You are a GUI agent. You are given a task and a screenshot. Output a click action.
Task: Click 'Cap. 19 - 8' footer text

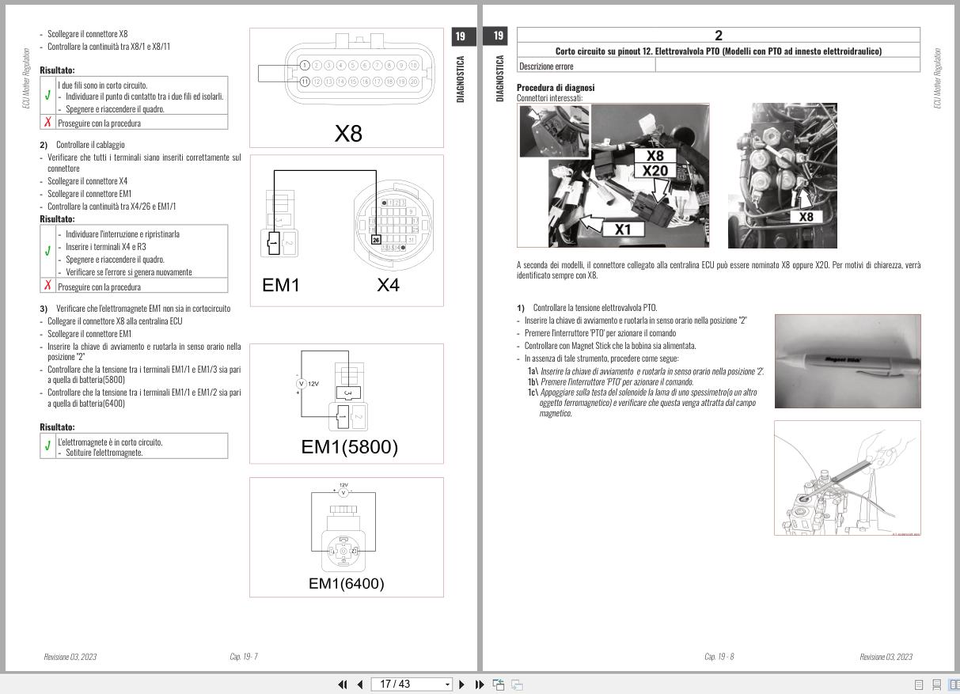(719, 657)
